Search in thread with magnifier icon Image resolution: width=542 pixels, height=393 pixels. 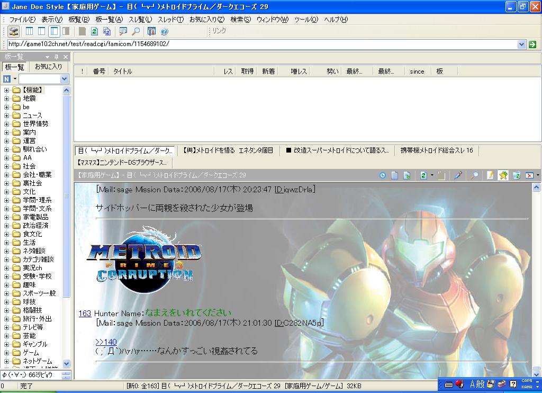pyautogui.click(x=474, y=175)
